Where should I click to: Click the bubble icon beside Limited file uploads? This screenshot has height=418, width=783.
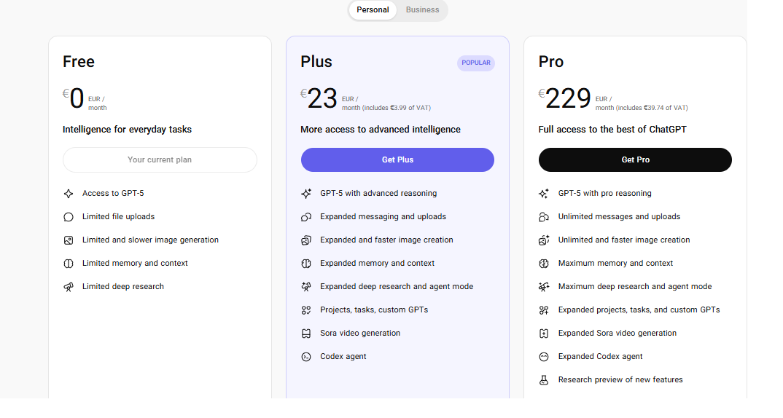pyautogui.click(x=69, y=217)
